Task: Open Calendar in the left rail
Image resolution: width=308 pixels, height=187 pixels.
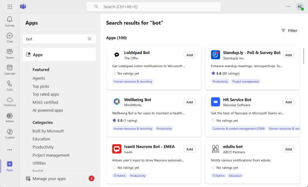Action: pyautogui.click(x=10, y=70)
